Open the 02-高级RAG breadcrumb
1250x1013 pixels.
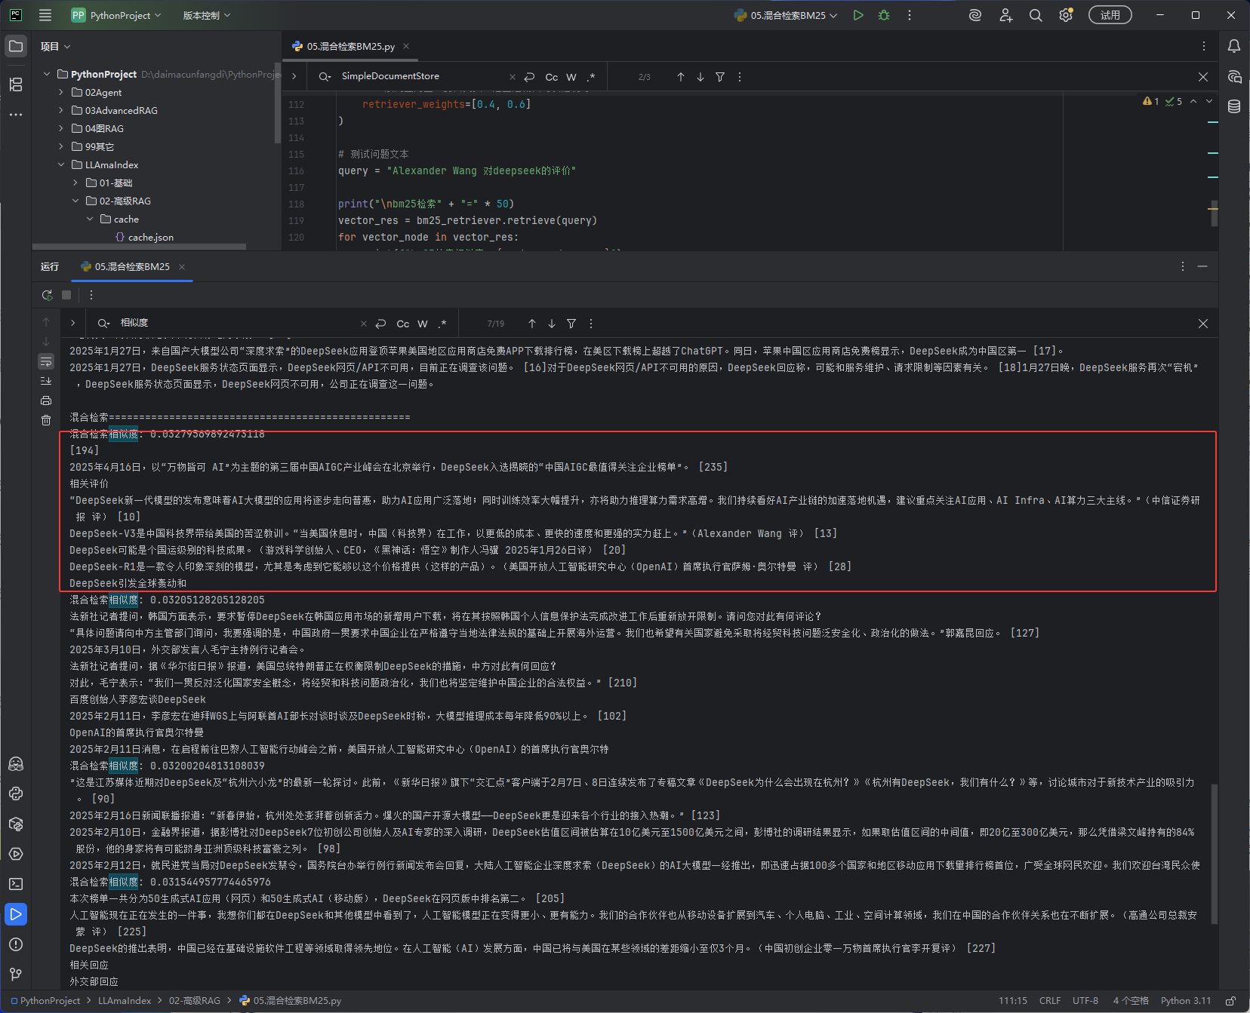coord(195,1001)
